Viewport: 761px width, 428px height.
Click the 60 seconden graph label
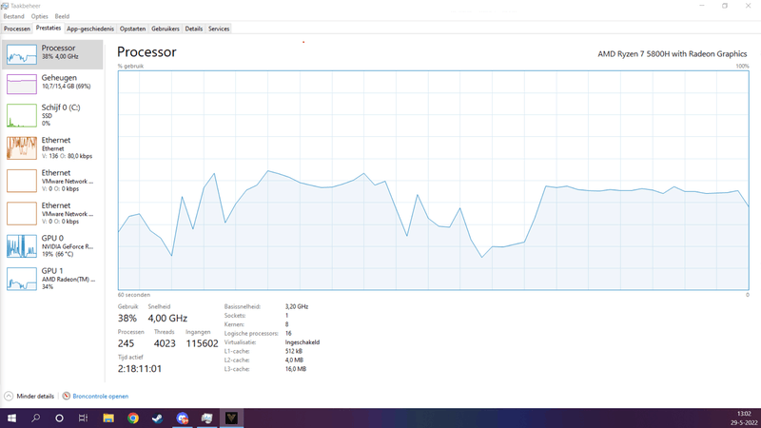pos(134,295)
